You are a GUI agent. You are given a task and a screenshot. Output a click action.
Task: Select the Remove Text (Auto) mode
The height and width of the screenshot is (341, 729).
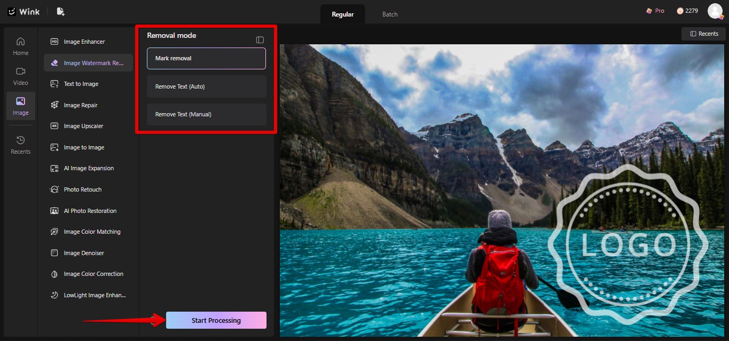click(x=206, y=86)
